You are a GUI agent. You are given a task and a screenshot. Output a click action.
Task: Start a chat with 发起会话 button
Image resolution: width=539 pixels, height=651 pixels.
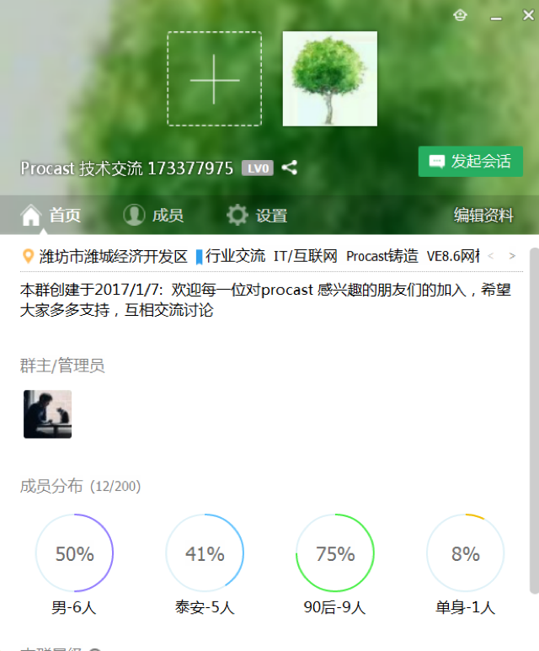click(x=471, y=162)
